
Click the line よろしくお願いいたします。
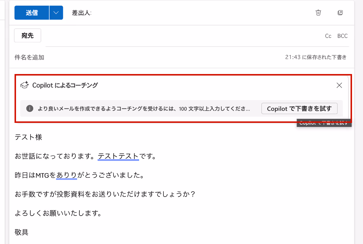[x=58, y=213]
